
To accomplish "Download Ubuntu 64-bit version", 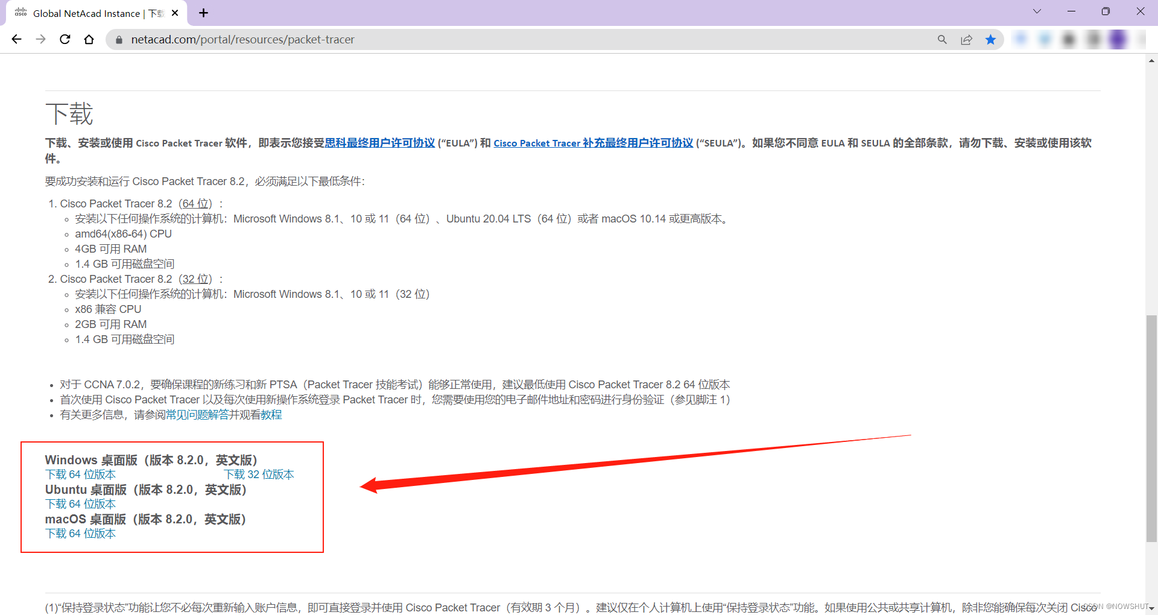I will coord(80,504).
